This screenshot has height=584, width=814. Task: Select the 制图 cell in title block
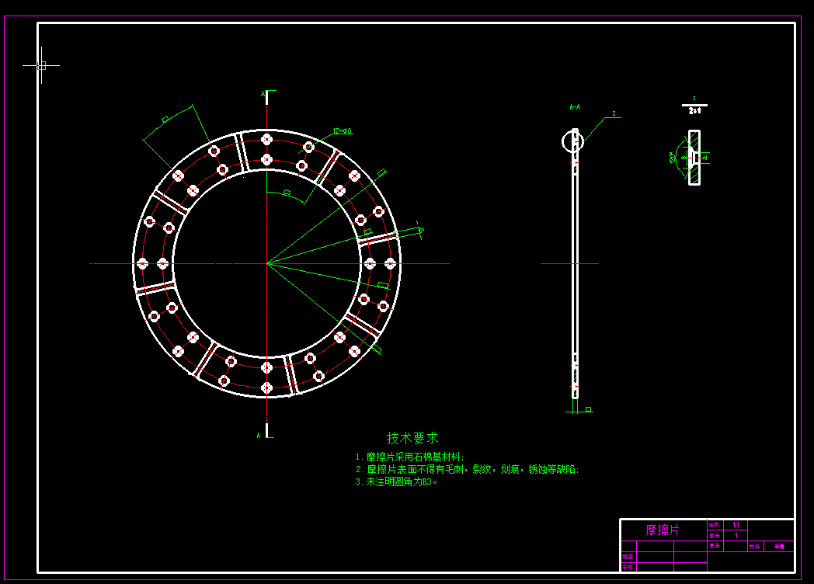pyautogui.click(x=628, y=557)
